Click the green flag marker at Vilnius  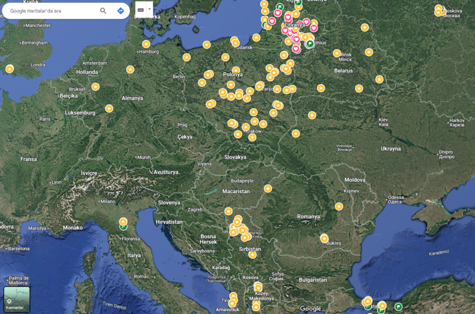309,43
